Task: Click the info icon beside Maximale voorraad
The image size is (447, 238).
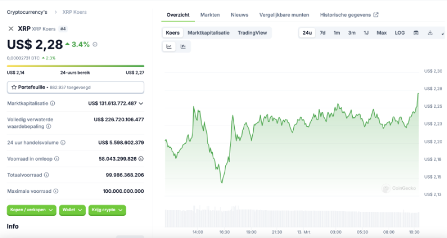Action: tap(56, 191)
